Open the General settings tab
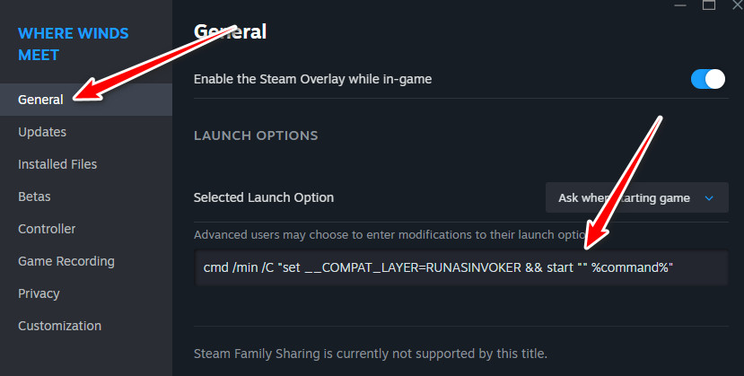Viewport: 744px width, 376px height. click(40, 100)
